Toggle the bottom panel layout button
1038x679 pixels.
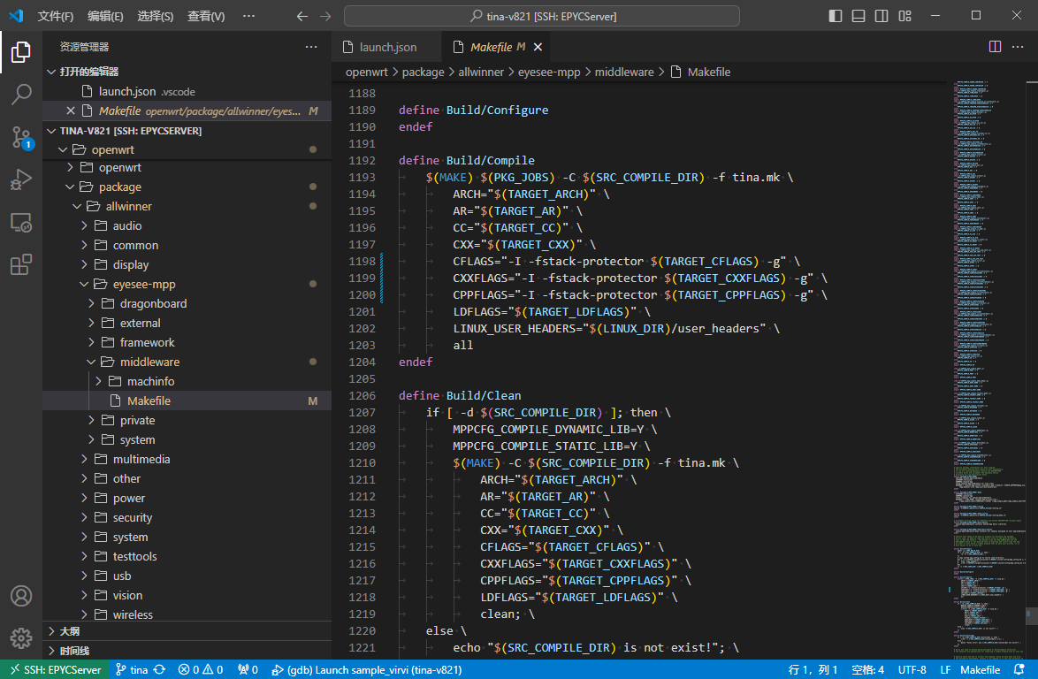859,16
